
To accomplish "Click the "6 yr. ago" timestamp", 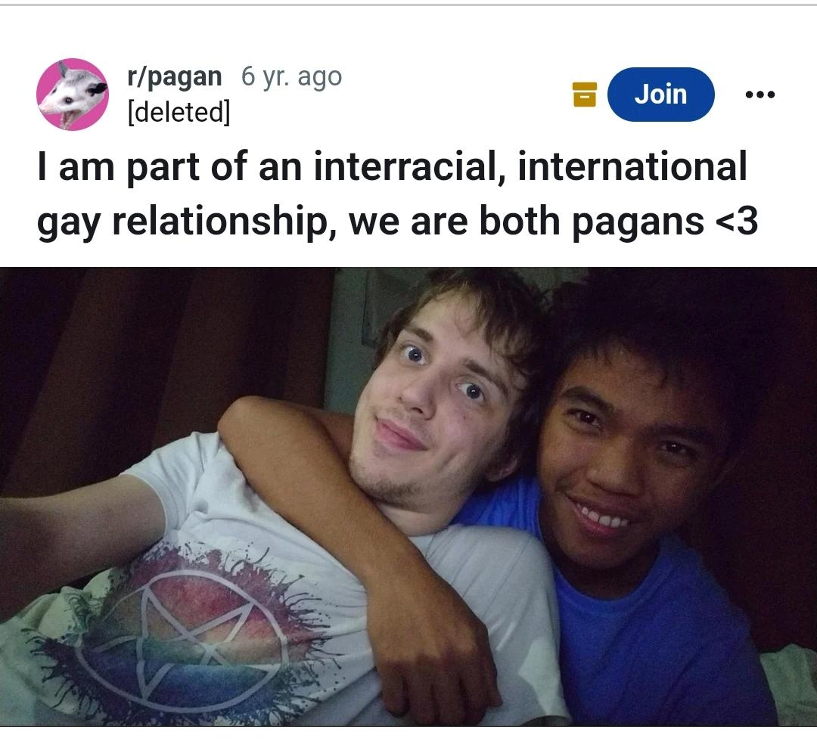I will [291, 76].
